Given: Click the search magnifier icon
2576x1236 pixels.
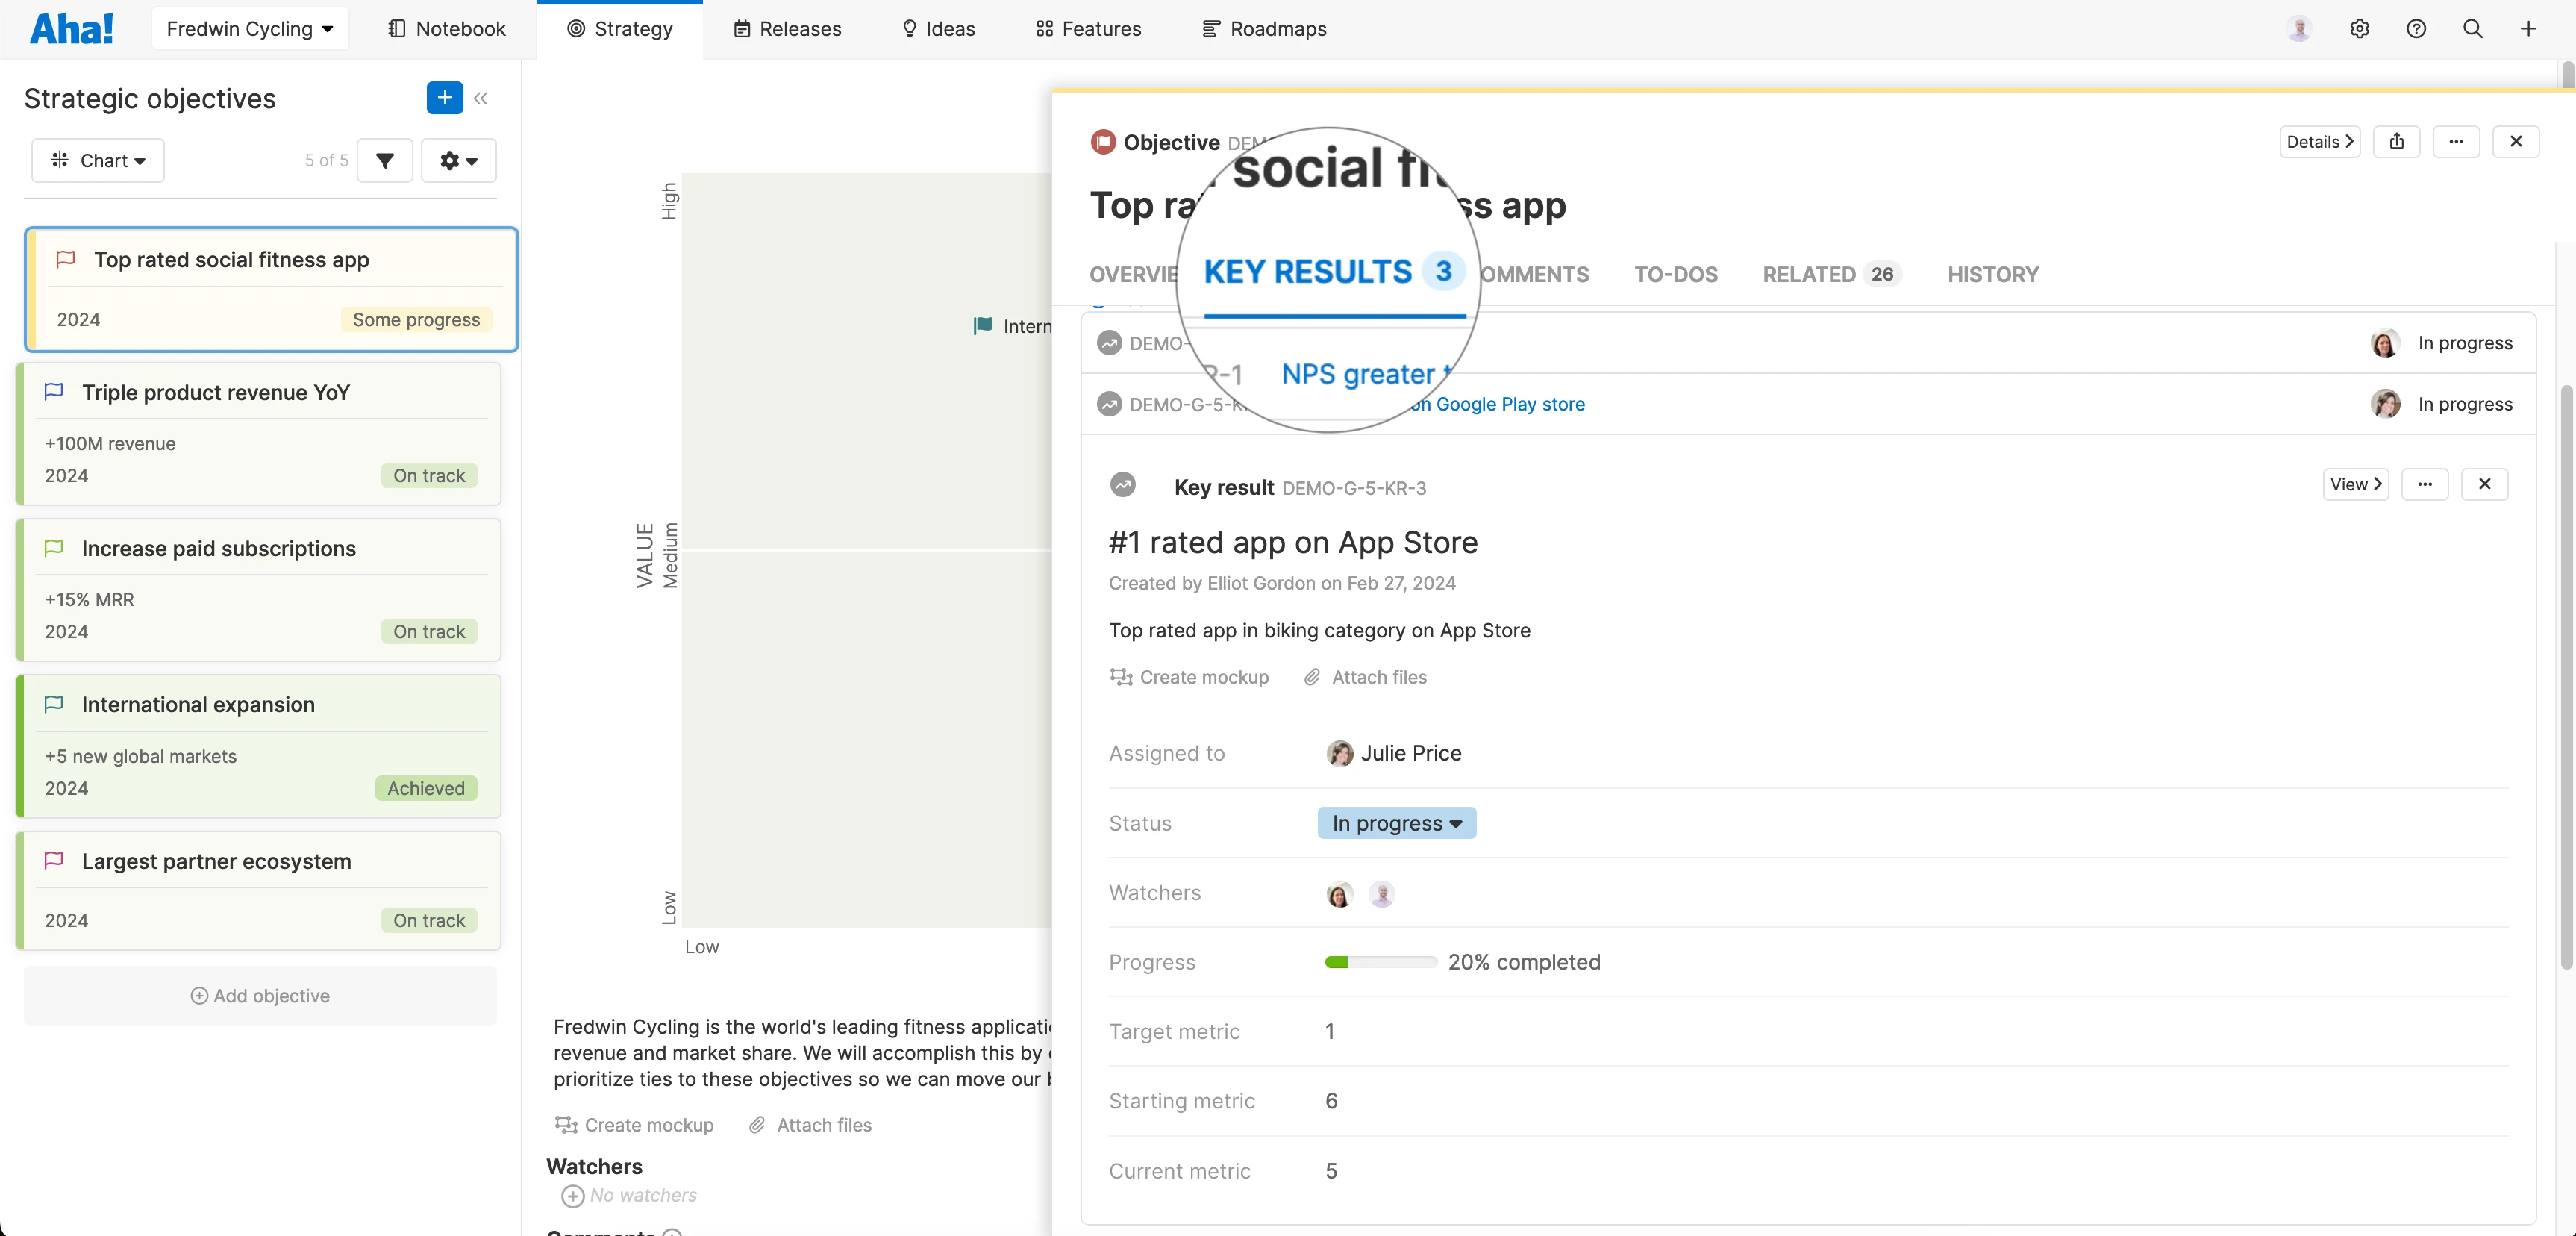Looking at the screenshot, I should tap(2472, 28).
